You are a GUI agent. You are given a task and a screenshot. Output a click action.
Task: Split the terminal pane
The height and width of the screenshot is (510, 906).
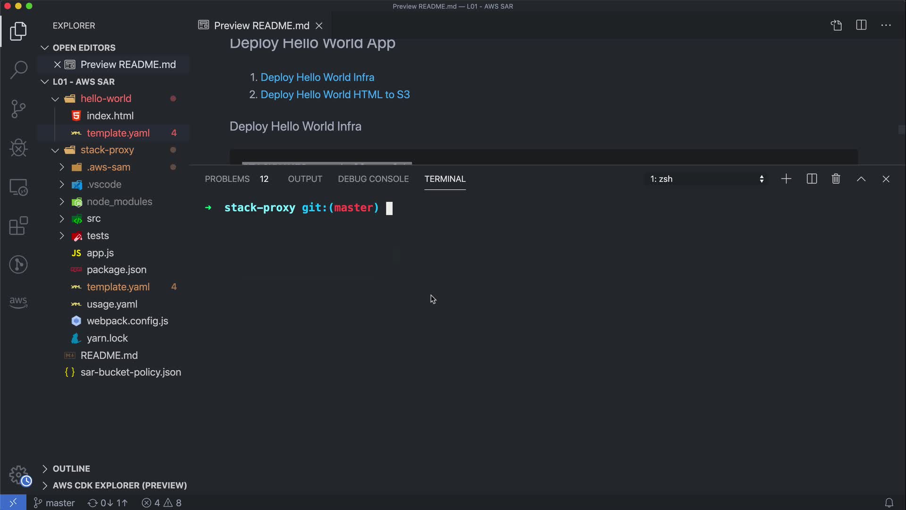pos(812,179)
